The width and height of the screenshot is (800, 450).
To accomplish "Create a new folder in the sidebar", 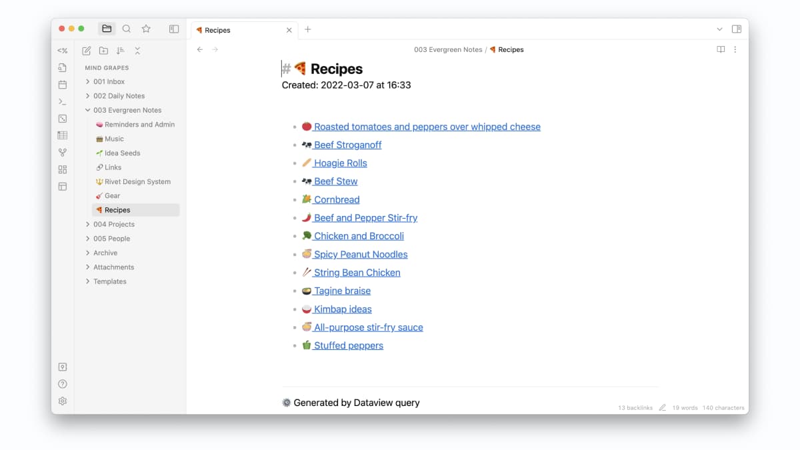I will pyautogui.click(x=103, y=50).
